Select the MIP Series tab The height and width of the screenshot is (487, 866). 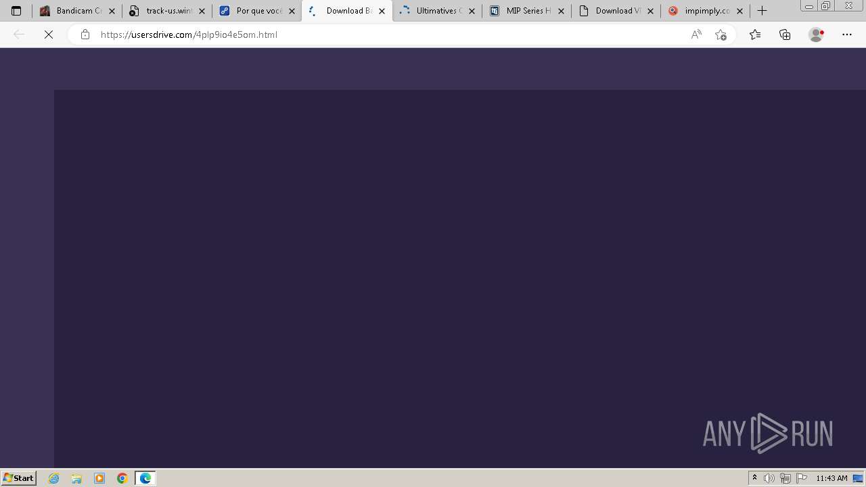526,11
